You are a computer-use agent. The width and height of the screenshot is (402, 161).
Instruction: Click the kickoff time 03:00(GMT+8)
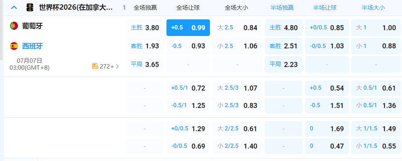[x=29, y=68]
